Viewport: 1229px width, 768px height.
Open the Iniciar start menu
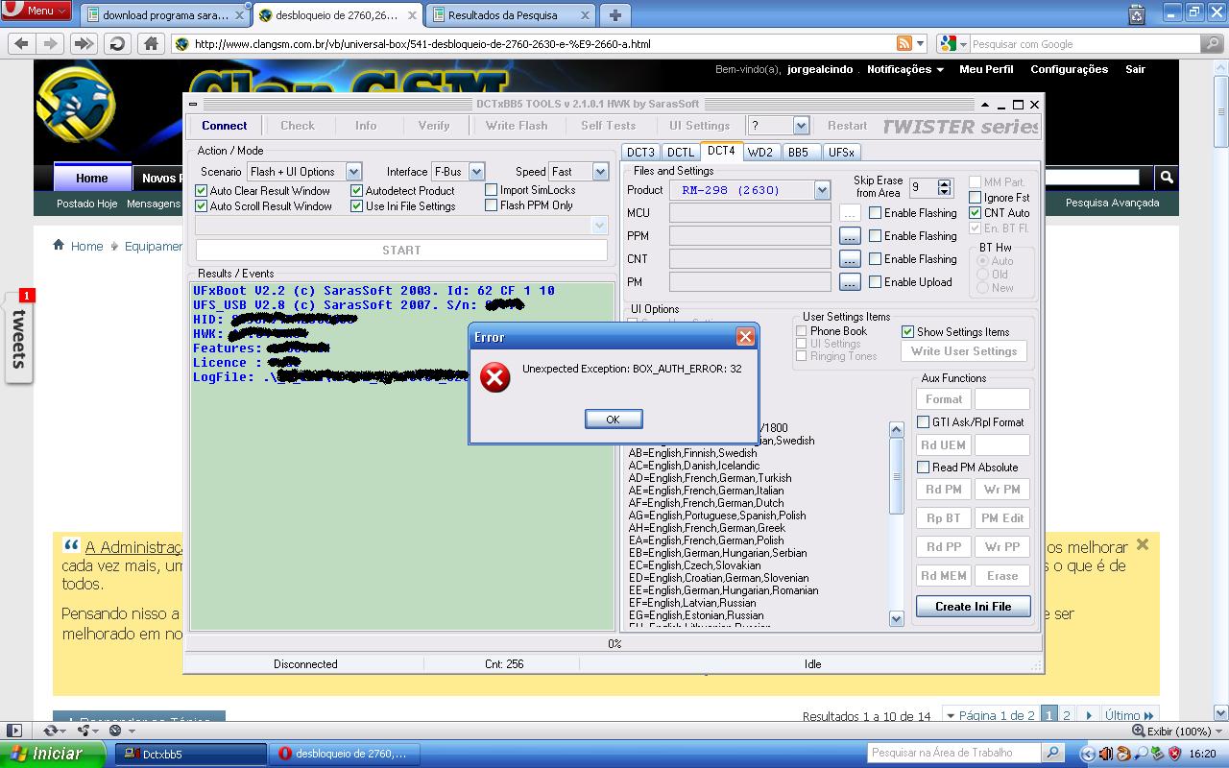(53, 754)
